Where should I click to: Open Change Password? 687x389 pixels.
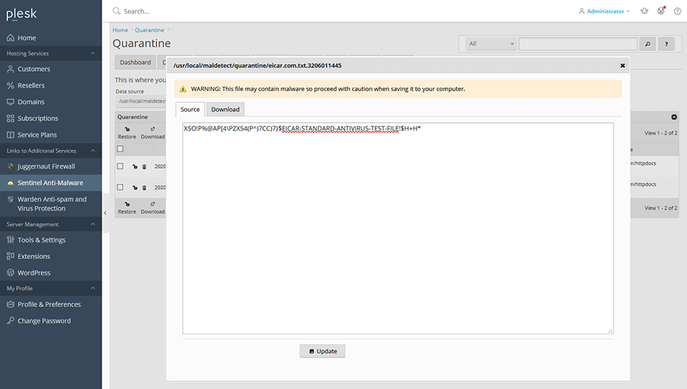(x=44, y=320)
